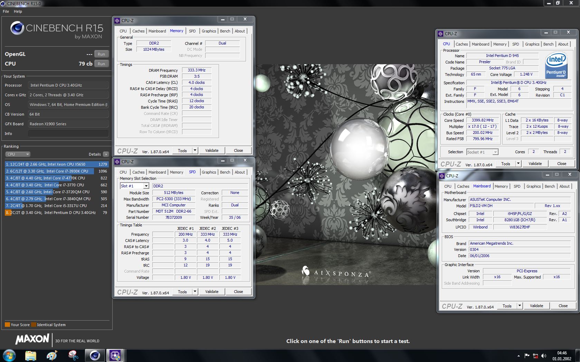Switch to SPD tab in Memory window
Image resolution: width=580 pixels, height=362 pixels.
[x=192, y=31]
